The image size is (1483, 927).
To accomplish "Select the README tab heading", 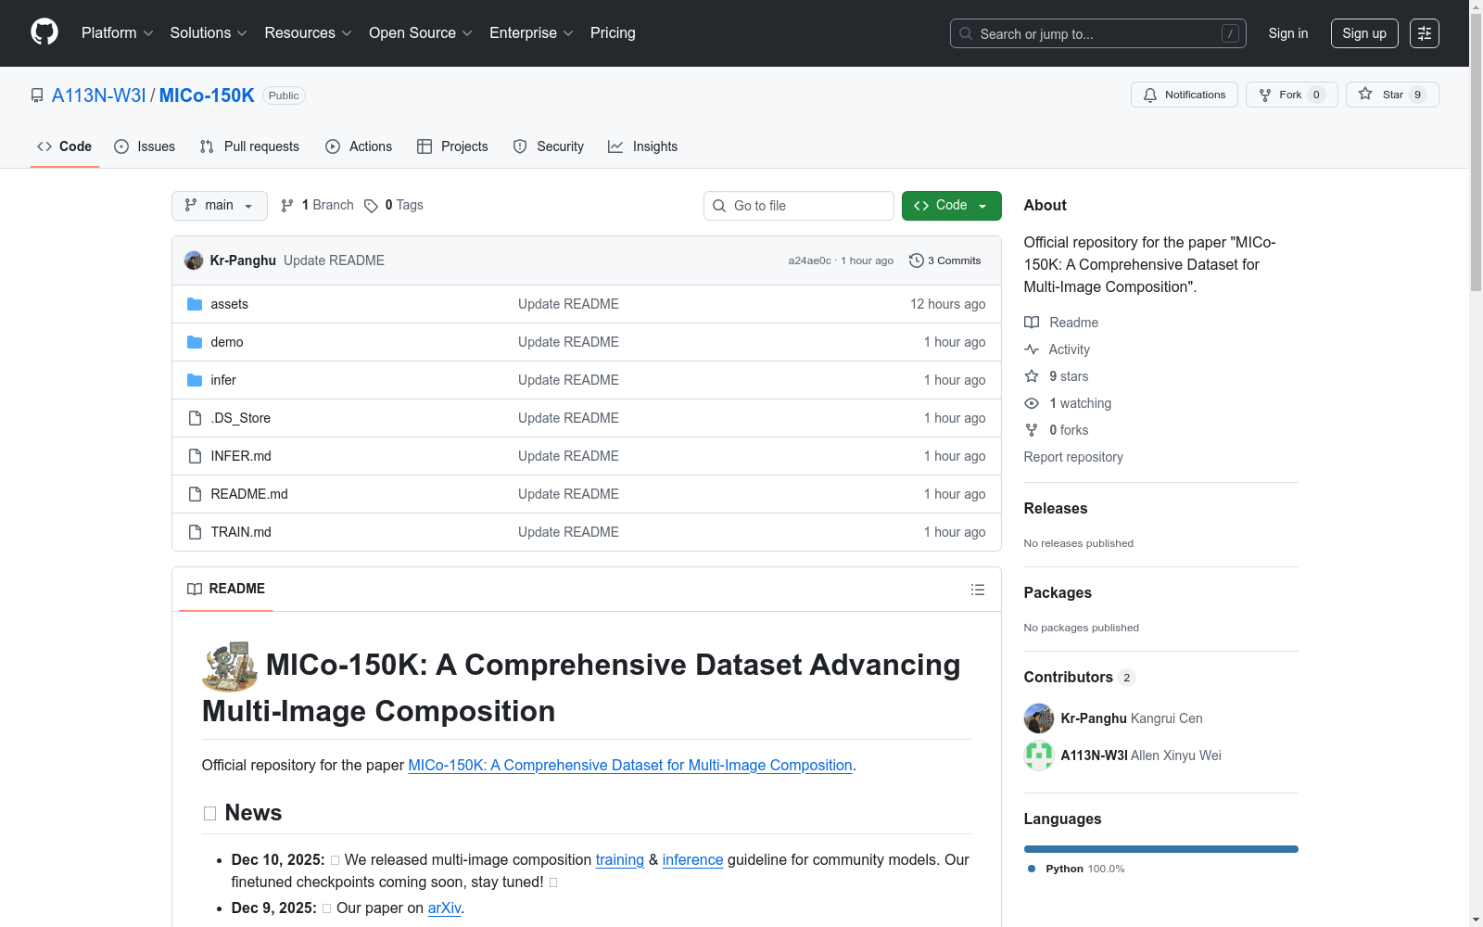I will coord(226,589).
